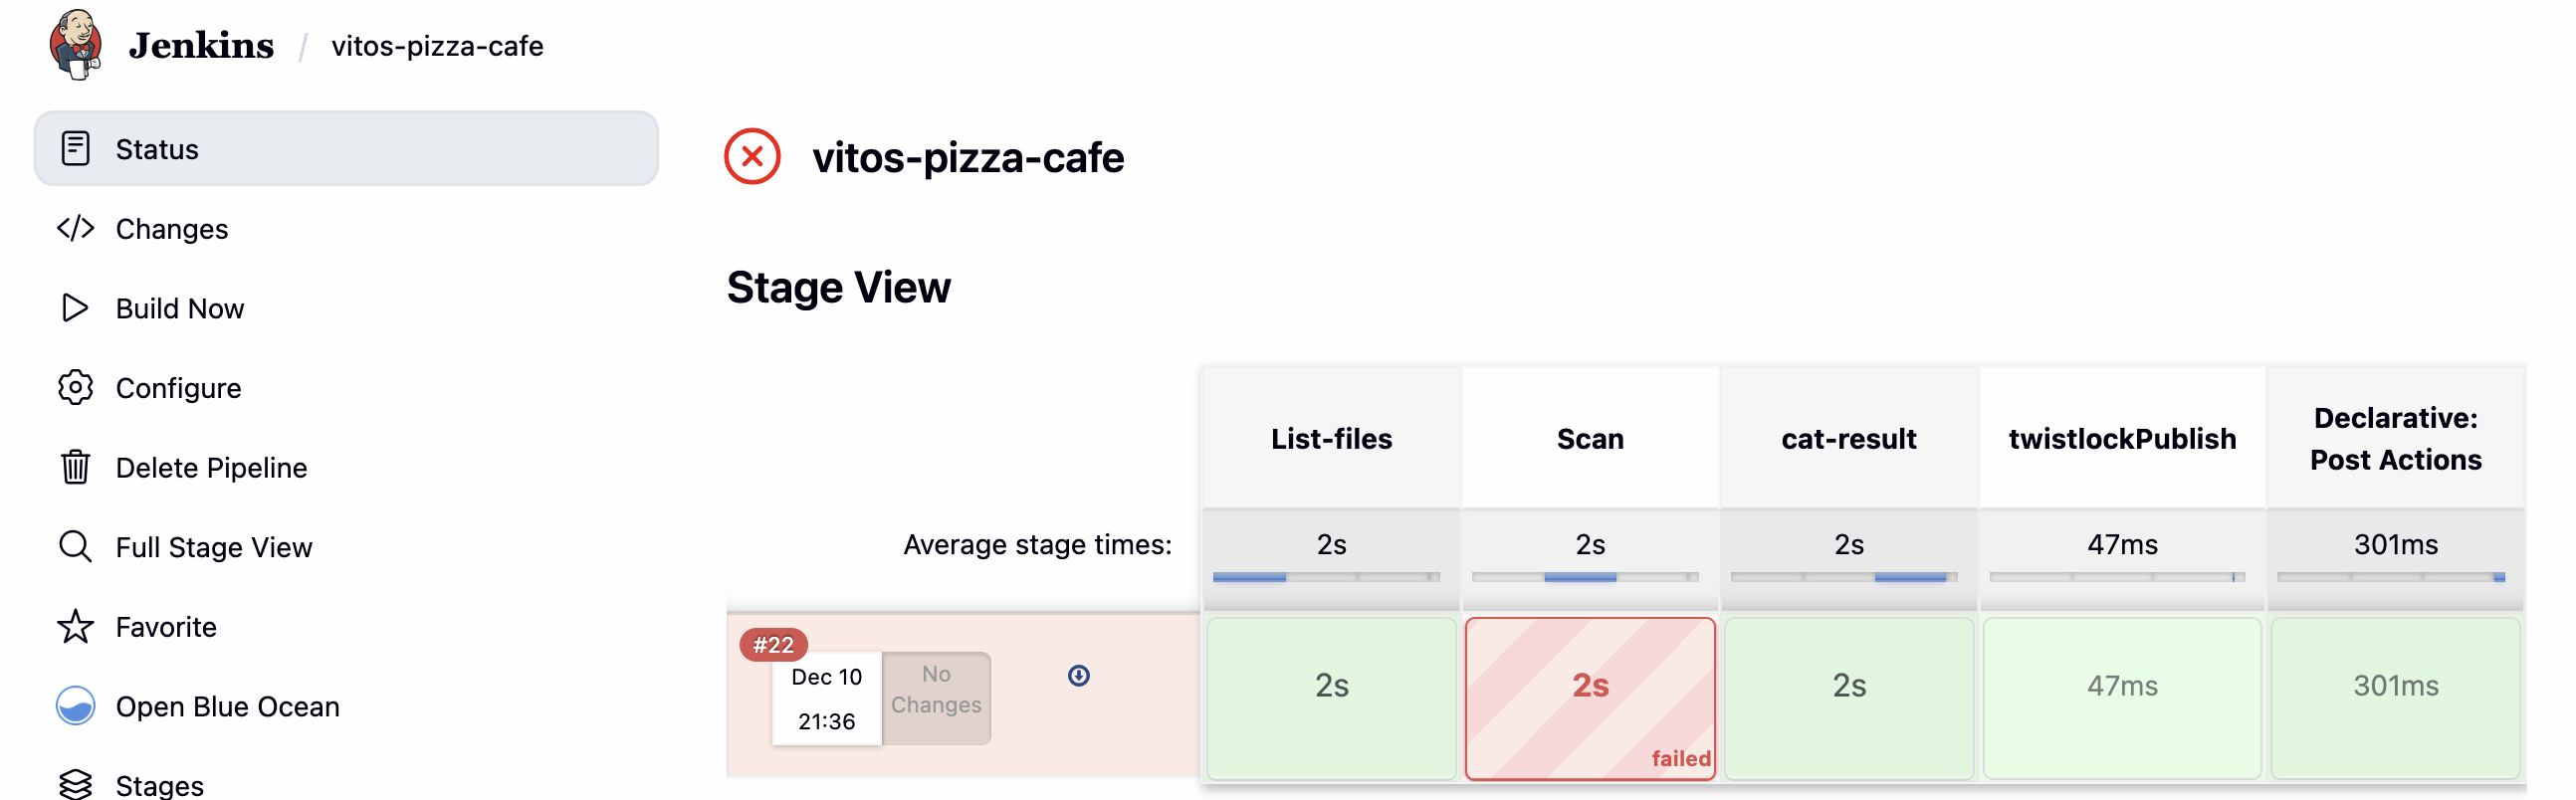Open the Stages sidebar item
The width and height of the screenshot is (2576, 800).
point(160,785)
